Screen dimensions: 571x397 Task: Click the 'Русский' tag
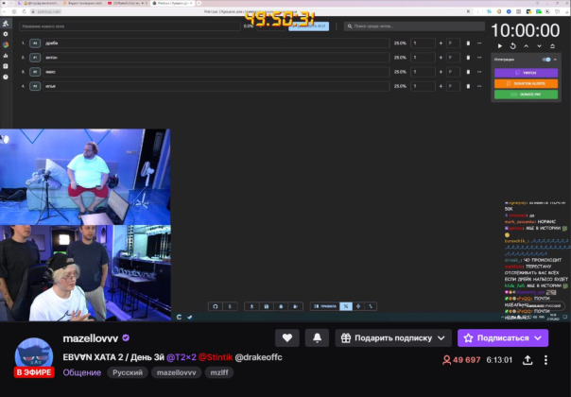tap(128, 372)
